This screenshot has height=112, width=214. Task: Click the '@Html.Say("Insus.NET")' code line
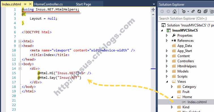(59, 78)
